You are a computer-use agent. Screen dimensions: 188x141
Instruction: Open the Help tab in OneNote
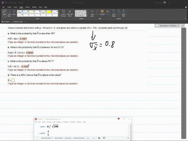pos(45,7)
